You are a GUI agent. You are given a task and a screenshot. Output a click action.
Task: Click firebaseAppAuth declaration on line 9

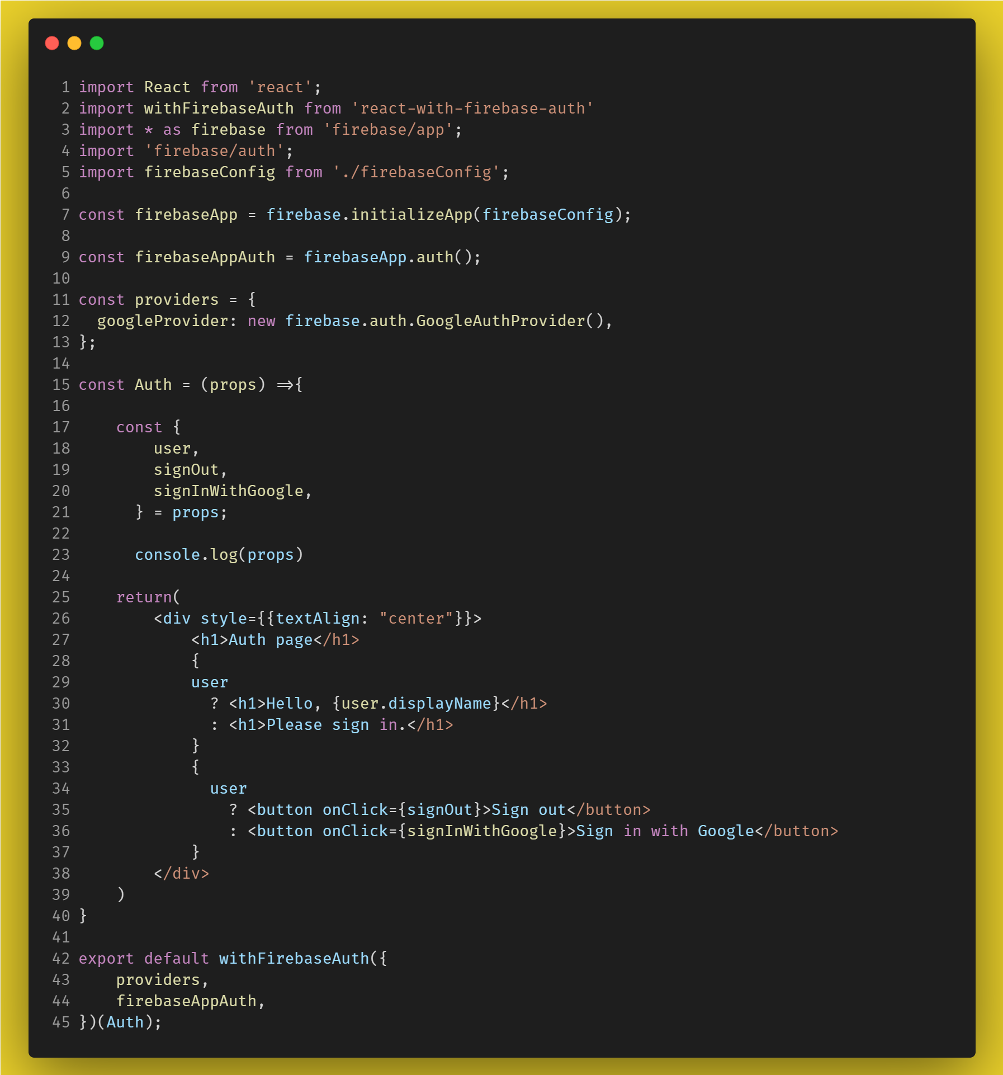205,257
